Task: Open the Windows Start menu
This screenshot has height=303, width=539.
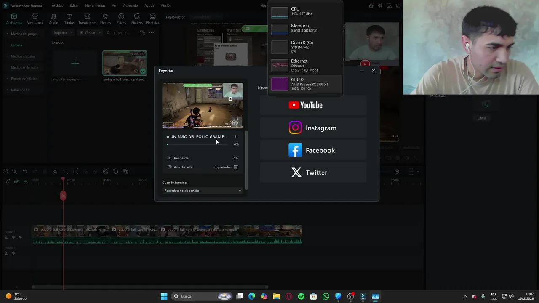Action: (164, 296)
